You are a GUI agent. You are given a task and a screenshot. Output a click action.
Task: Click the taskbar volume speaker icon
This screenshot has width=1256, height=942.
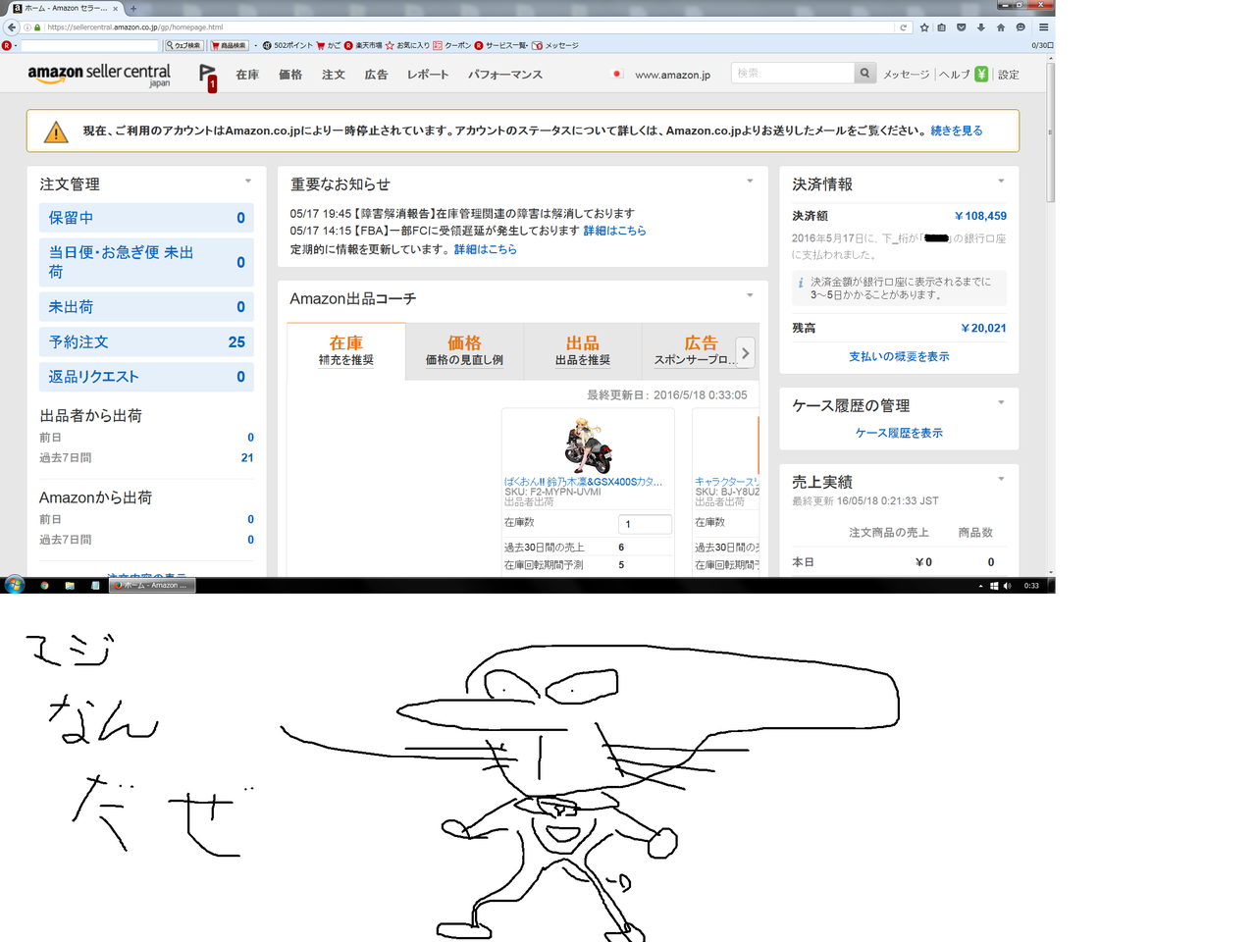[x=1007, y=586]
